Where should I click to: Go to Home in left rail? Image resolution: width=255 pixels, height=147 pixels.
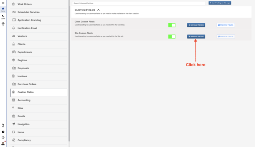3,9
